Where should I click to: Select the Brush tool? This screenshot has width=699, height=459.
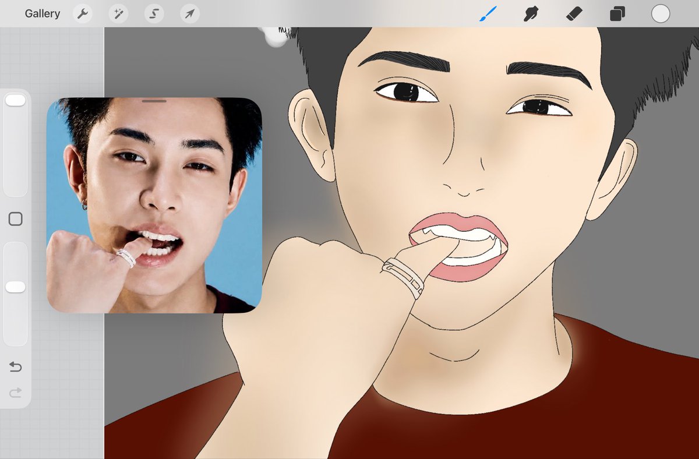coord(488,13)
